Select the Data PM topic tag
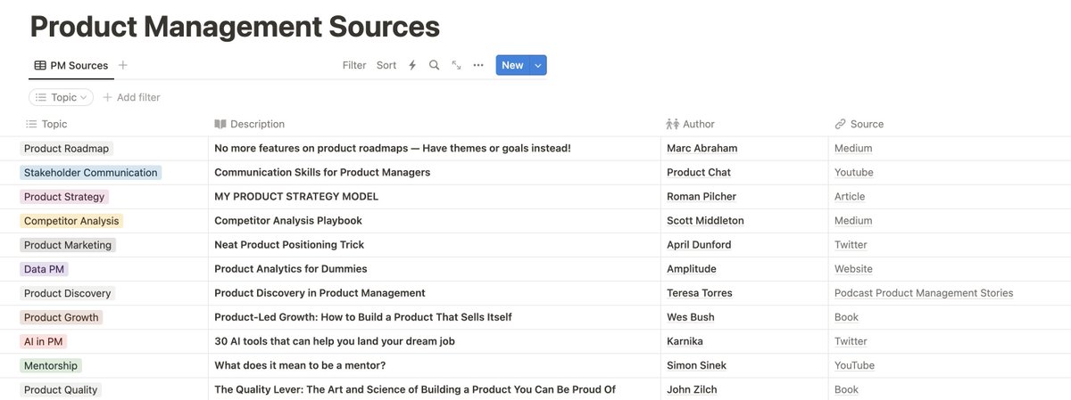The image size is (1071, 400). click(44, 268)
